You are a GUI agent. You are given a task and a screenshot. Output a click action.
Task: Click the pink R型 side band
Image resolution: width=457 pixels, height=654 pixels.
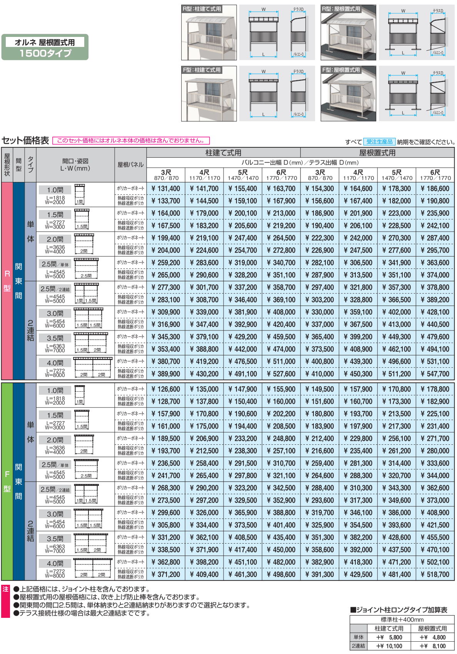coord(7,281)
